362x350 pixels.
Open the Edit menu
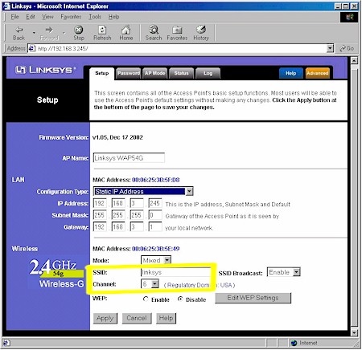click(31, 17)
